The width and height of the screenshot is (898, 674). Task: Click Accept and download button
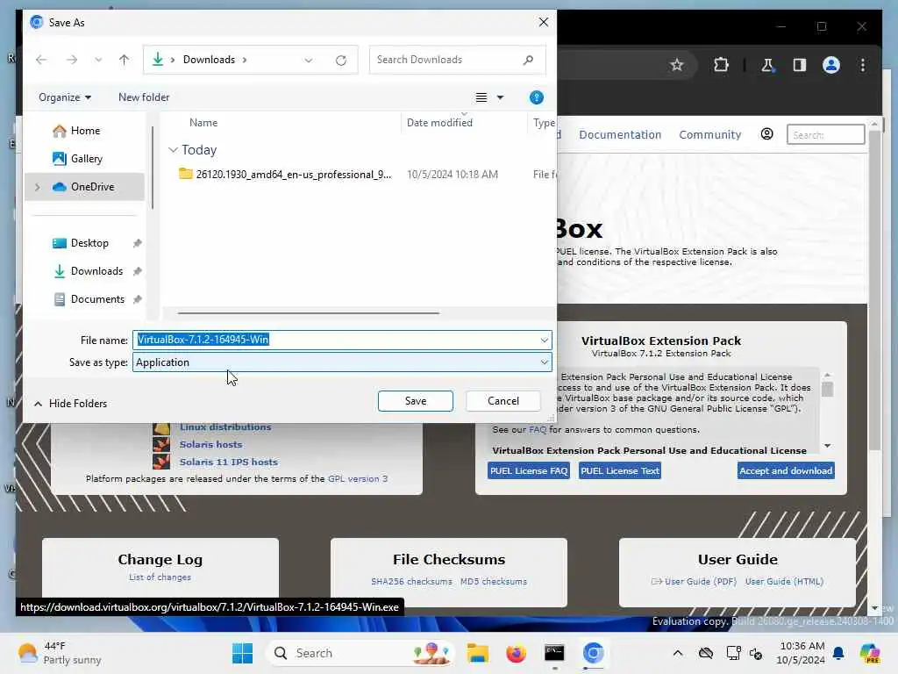coord(785,470)
